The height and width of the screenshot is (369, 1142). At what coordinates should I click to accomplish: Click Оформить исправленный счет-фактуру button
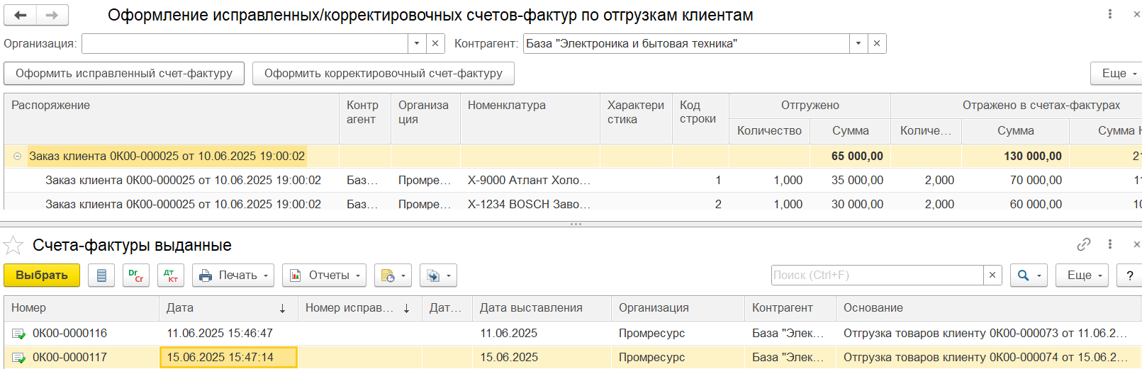pos(124,74)
